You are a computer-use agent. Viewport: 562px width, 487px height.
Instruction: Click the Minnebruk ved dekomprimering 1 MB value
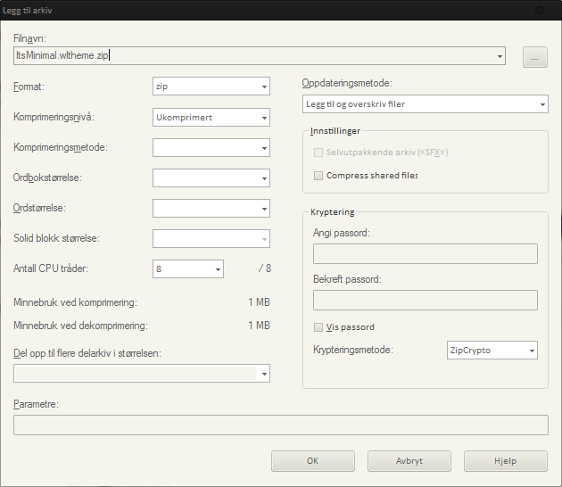click(259, 326)
